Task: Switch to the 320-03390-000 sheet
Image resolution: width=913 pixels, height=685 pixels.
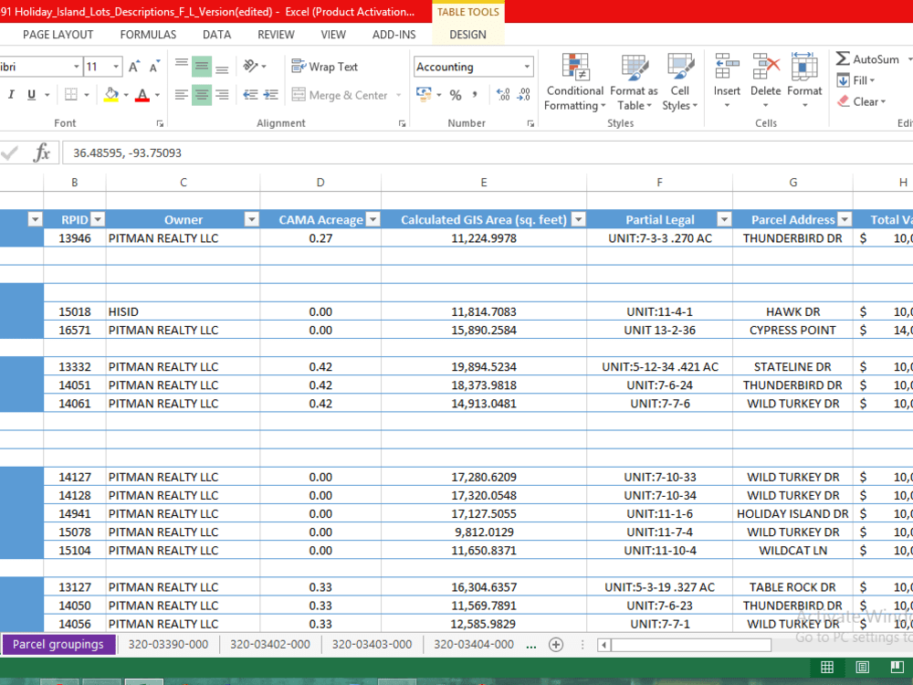Action: pos(168,644)
